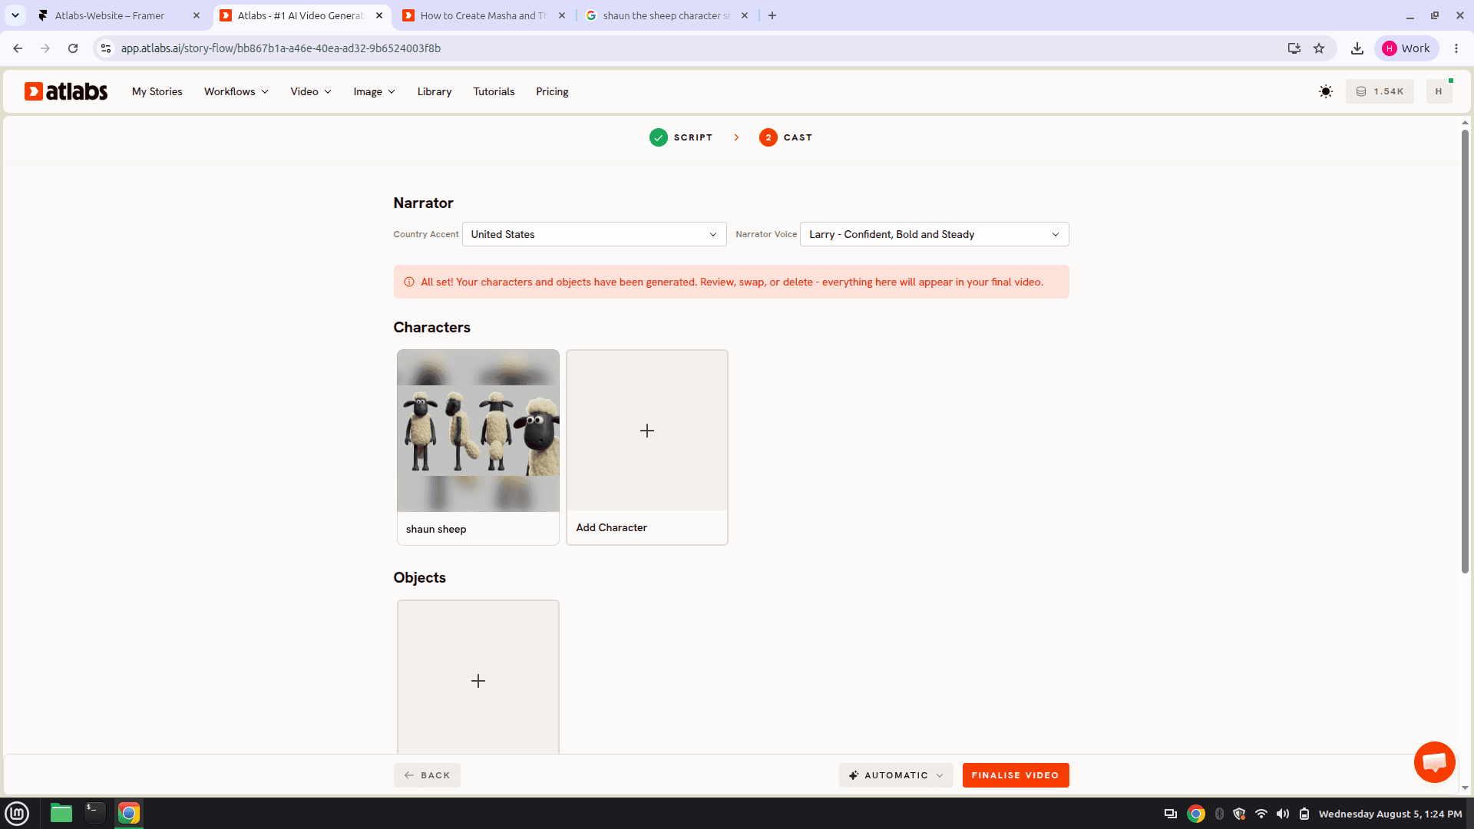Image resolution: width=1474 pixels, height=829 pixels.
Task: View site information icon in address bar
Action: pyautogui.click(x=106, y=48)
